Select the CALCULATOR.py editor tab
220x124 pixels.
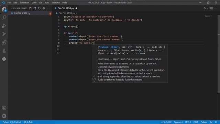pyautogui.click(x=66, y=8)
